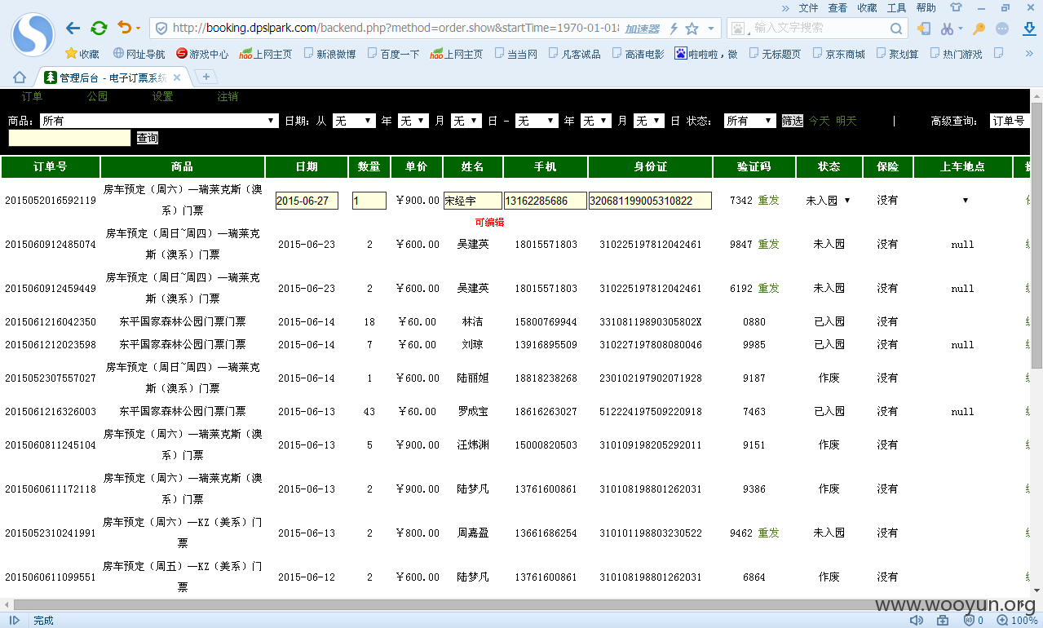
Task: Click the horizontal scrollbar at the page bottom
Action: (x=515, y=605)
